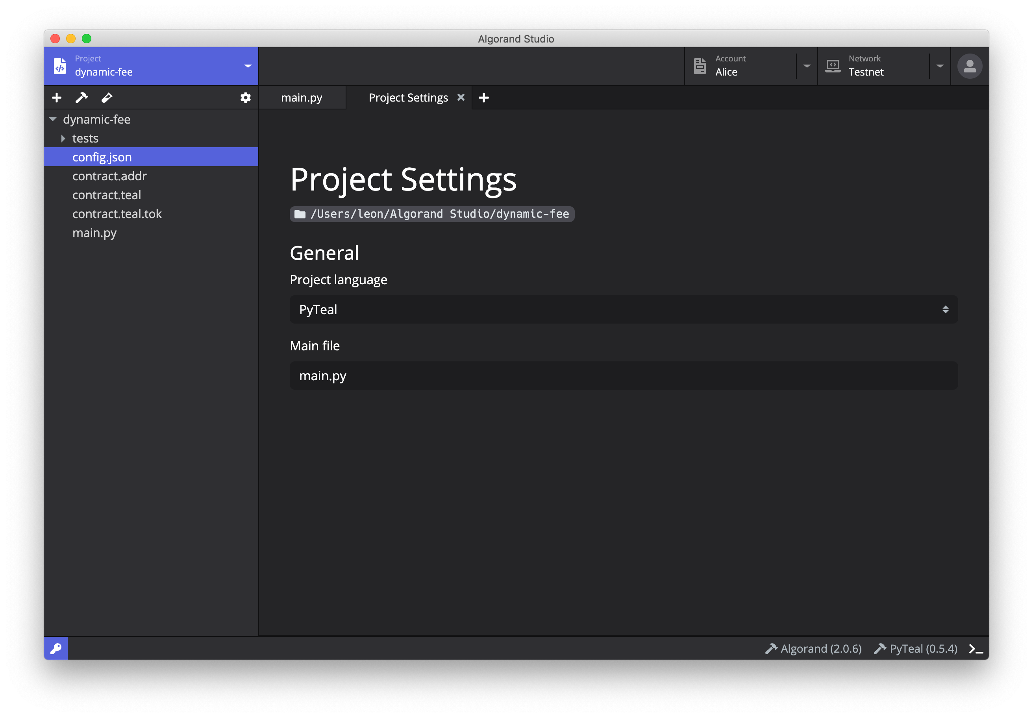Click the Main file input field

(623, 375)
